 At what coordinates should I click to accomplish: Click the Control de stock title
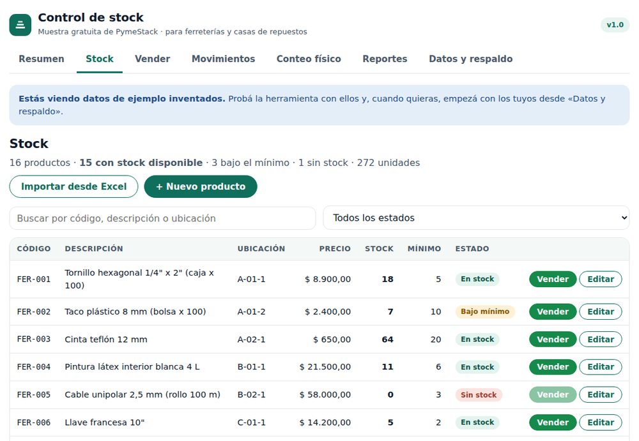91,17
